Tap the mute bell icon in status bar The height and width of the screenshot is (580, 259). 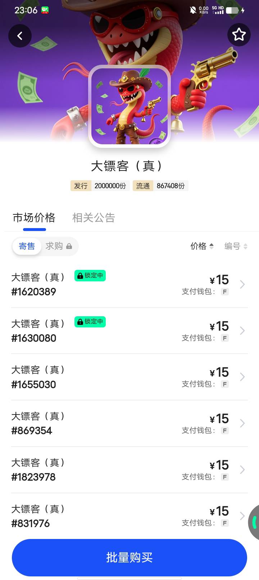pyautogui.click(x=193, y=10)
